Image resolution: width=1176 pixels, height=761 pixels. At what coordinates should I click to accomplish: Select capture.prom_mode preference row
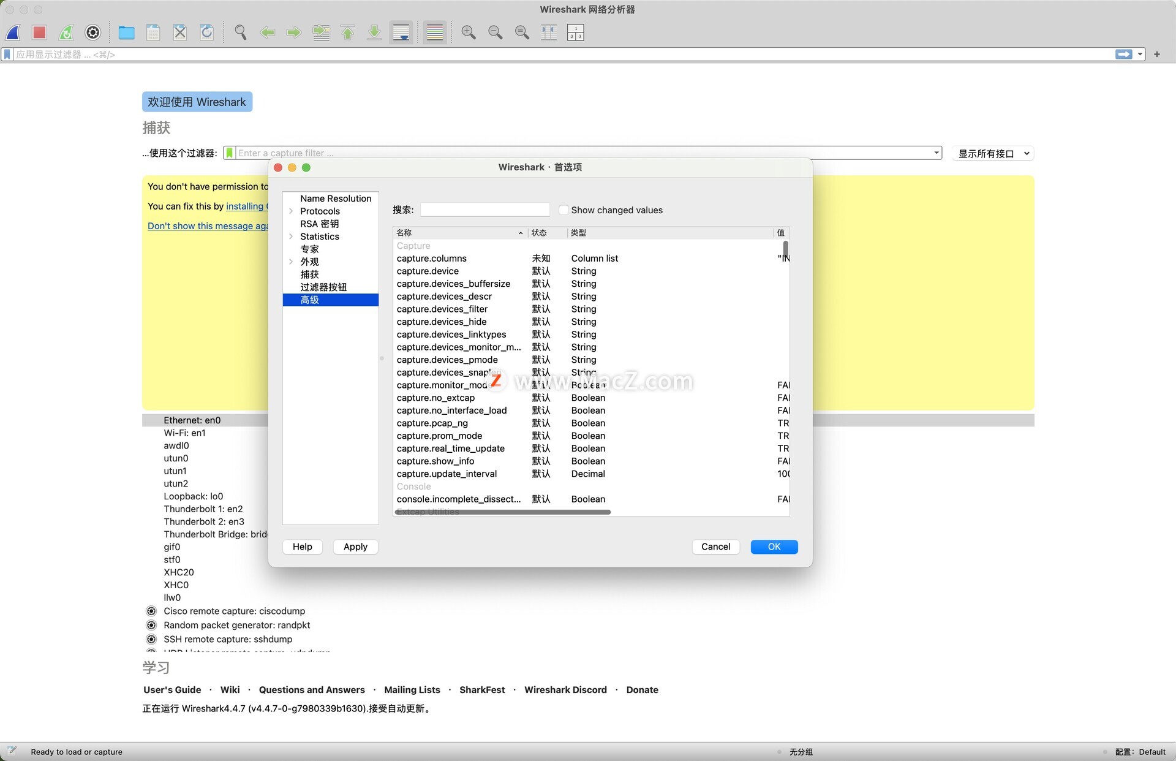click(591, 436)
